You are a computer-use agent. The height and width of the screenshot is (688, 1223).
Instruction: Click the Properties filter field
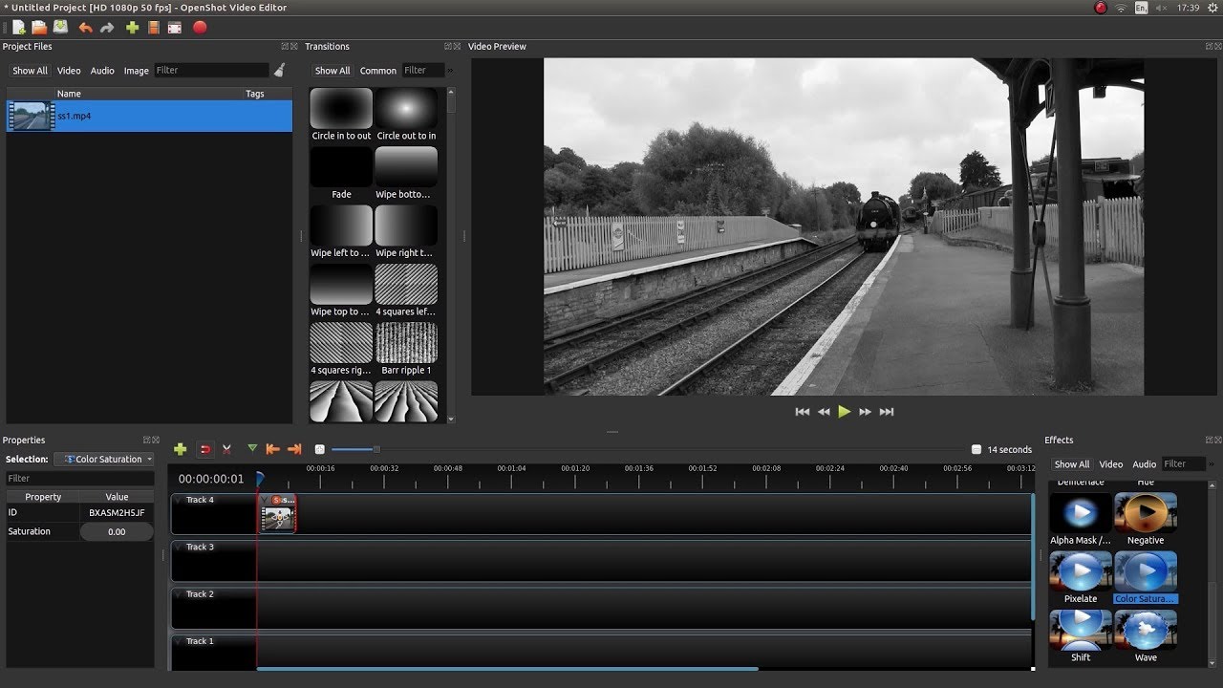pyautogui.click(x=79, y=478)
